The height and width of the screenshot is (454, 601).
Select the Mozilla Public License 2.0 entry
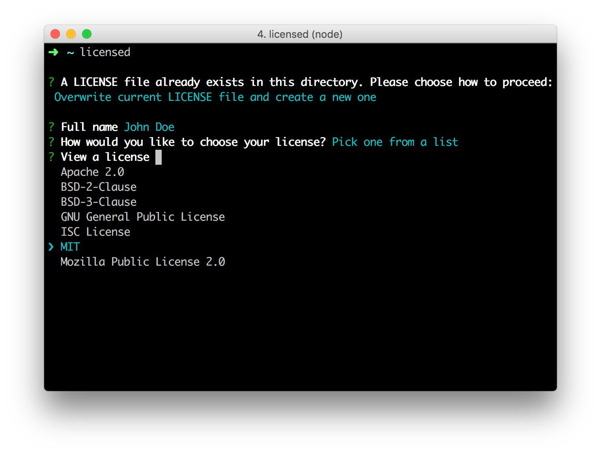(143, 262)
